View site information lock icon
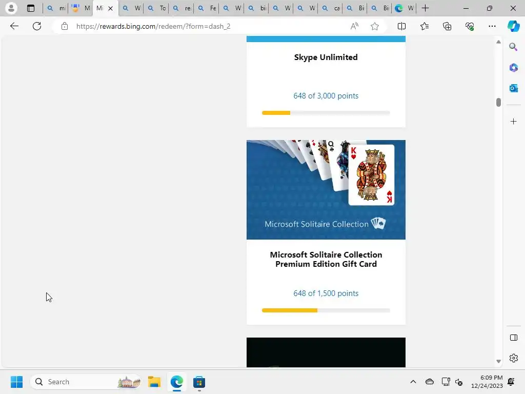The image size is (525, 394). tap(65, 26)
